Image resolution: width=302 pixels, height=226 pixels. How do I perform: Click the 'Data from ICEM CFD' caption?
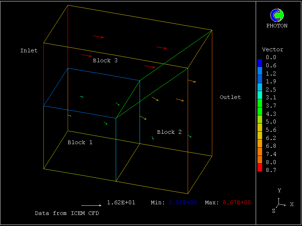click(67, 213)
